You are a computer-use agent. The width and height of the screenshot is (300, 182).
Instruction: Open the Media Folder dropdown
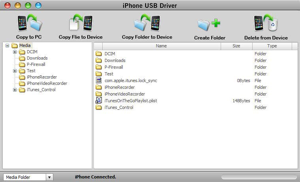click(x=49, y=177)
